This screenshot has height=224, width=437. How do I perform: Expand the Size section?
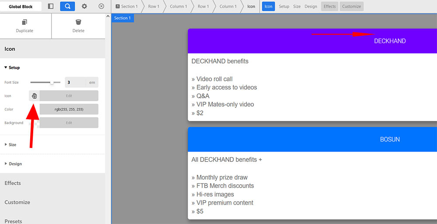(12, 145)
